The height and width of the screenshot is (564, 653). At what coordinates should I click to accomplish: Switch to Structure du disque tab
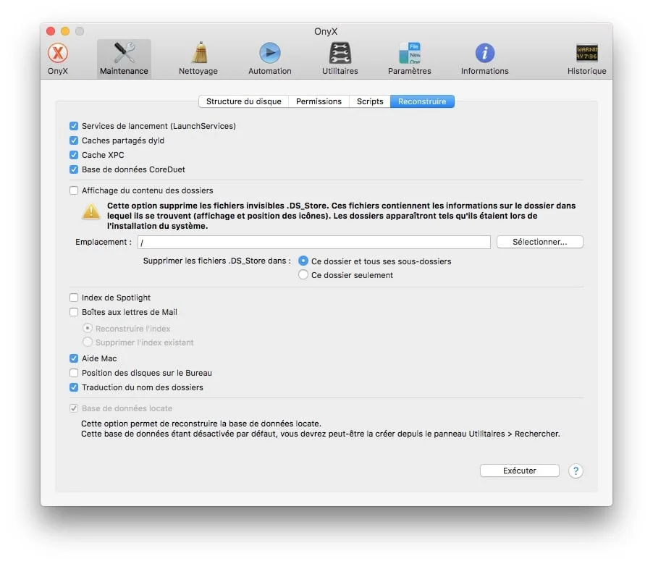[x=244, y=101]
